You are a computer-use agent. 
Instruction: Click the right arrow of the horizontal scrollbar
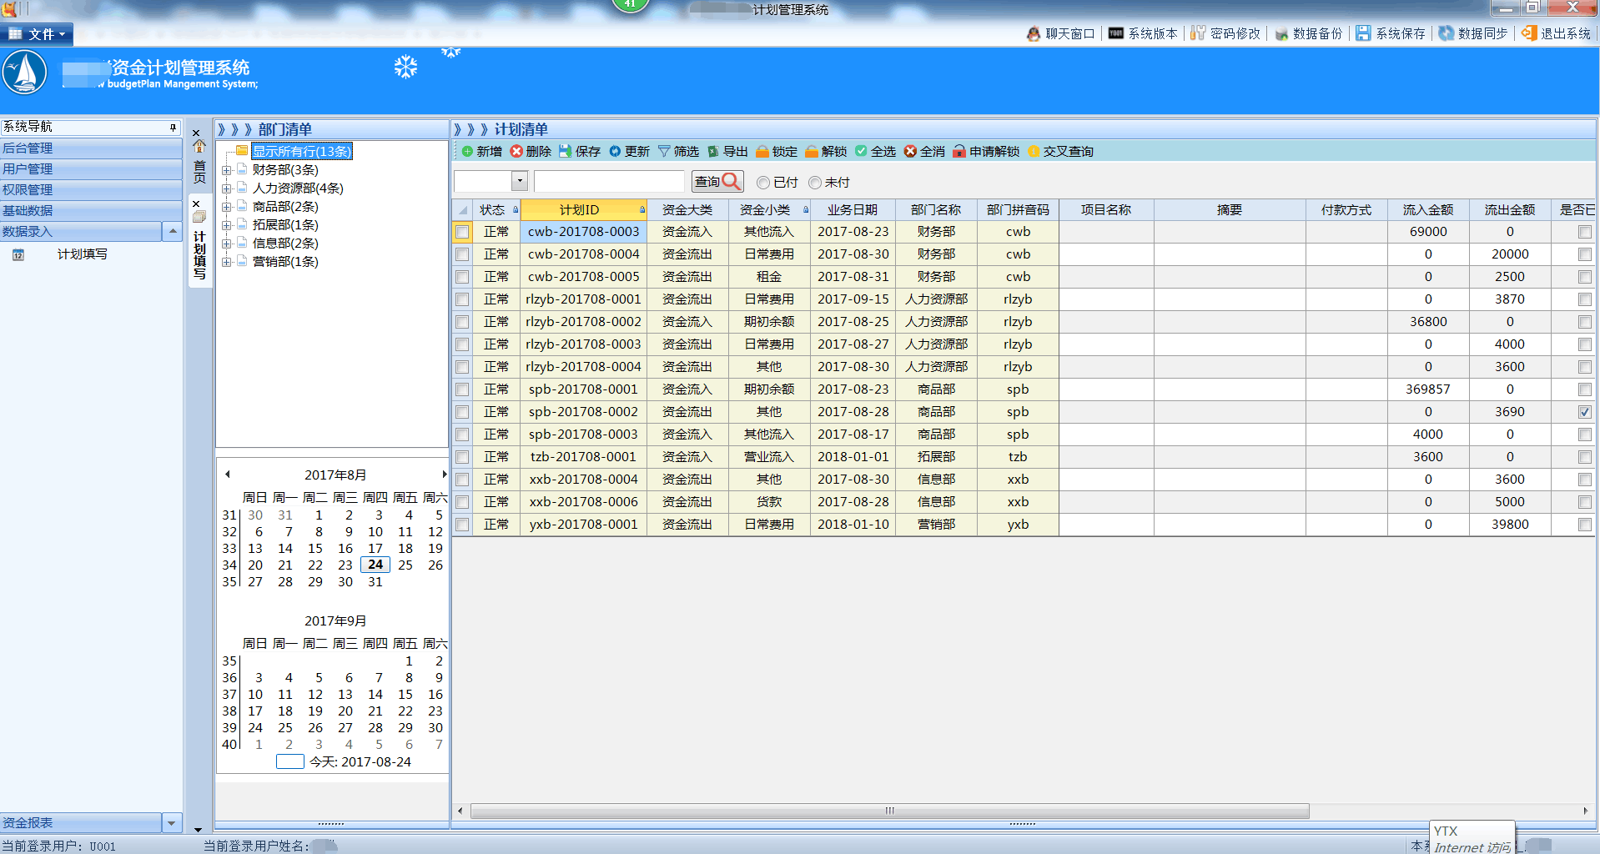coord(1585,811)
